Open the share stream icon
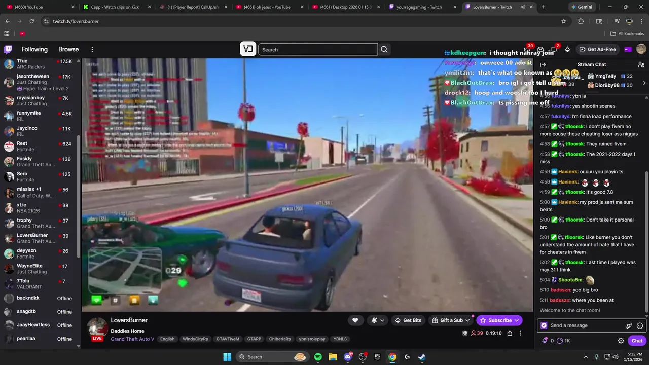649x365 pixels. coord(510,333)
